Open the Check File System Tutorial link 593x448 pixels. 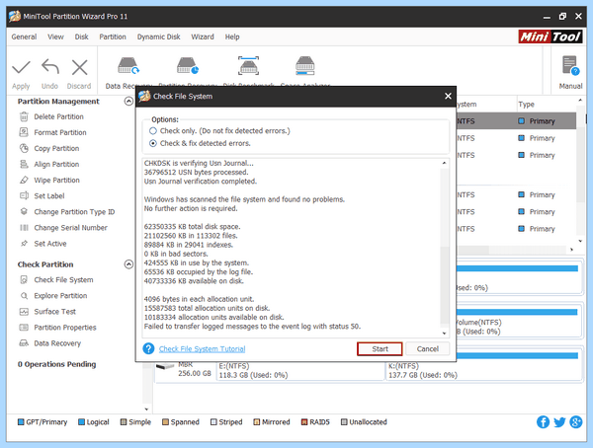pos(202,349)
